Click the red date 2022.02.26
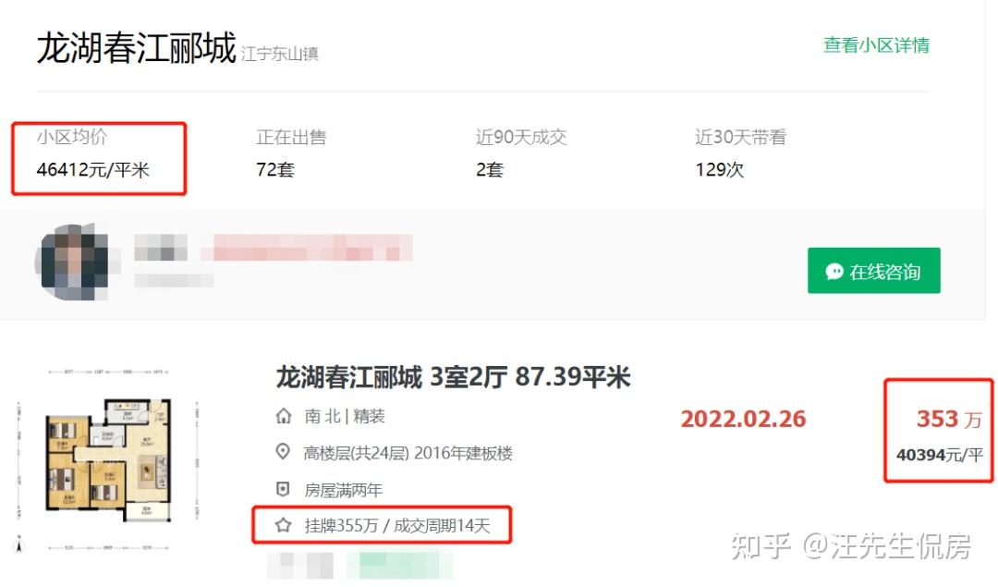 click(743, 419)
